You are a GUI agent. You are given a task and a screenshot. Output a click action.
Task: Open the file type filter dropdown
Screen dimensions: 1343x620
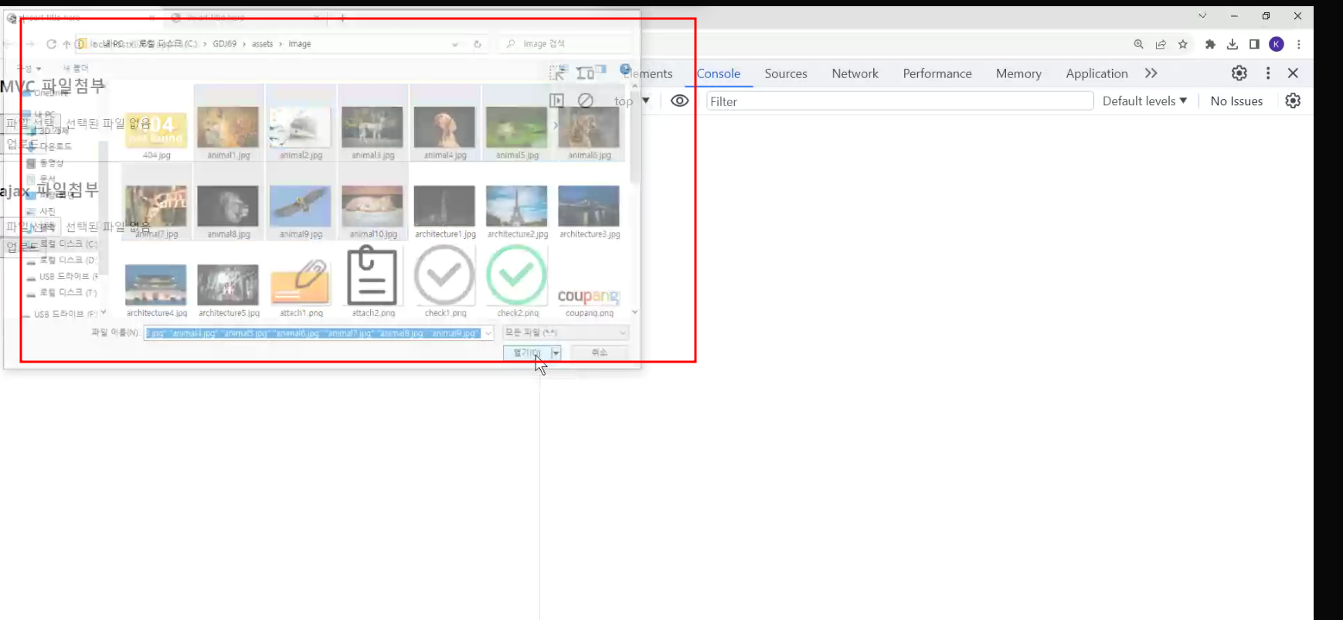point(566,332)
